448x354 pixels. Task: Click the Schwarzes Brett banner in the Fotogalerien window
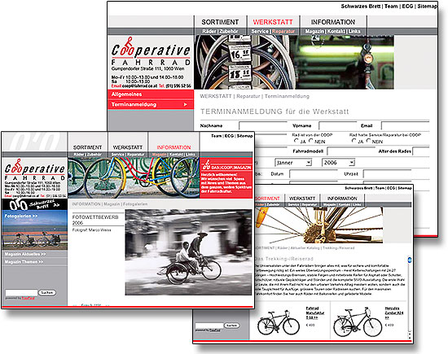coord(34,204)
